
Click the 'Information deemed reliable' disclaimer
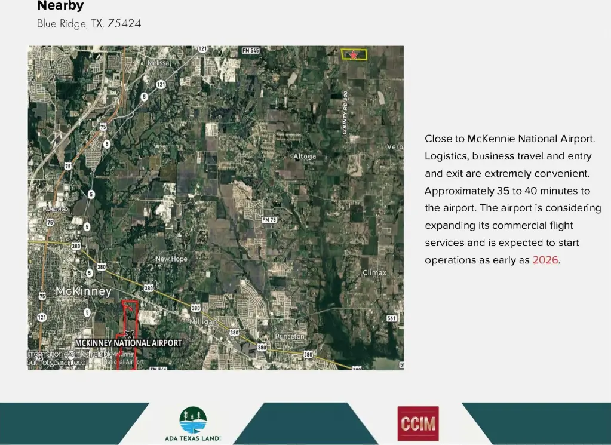coord(70,358)
